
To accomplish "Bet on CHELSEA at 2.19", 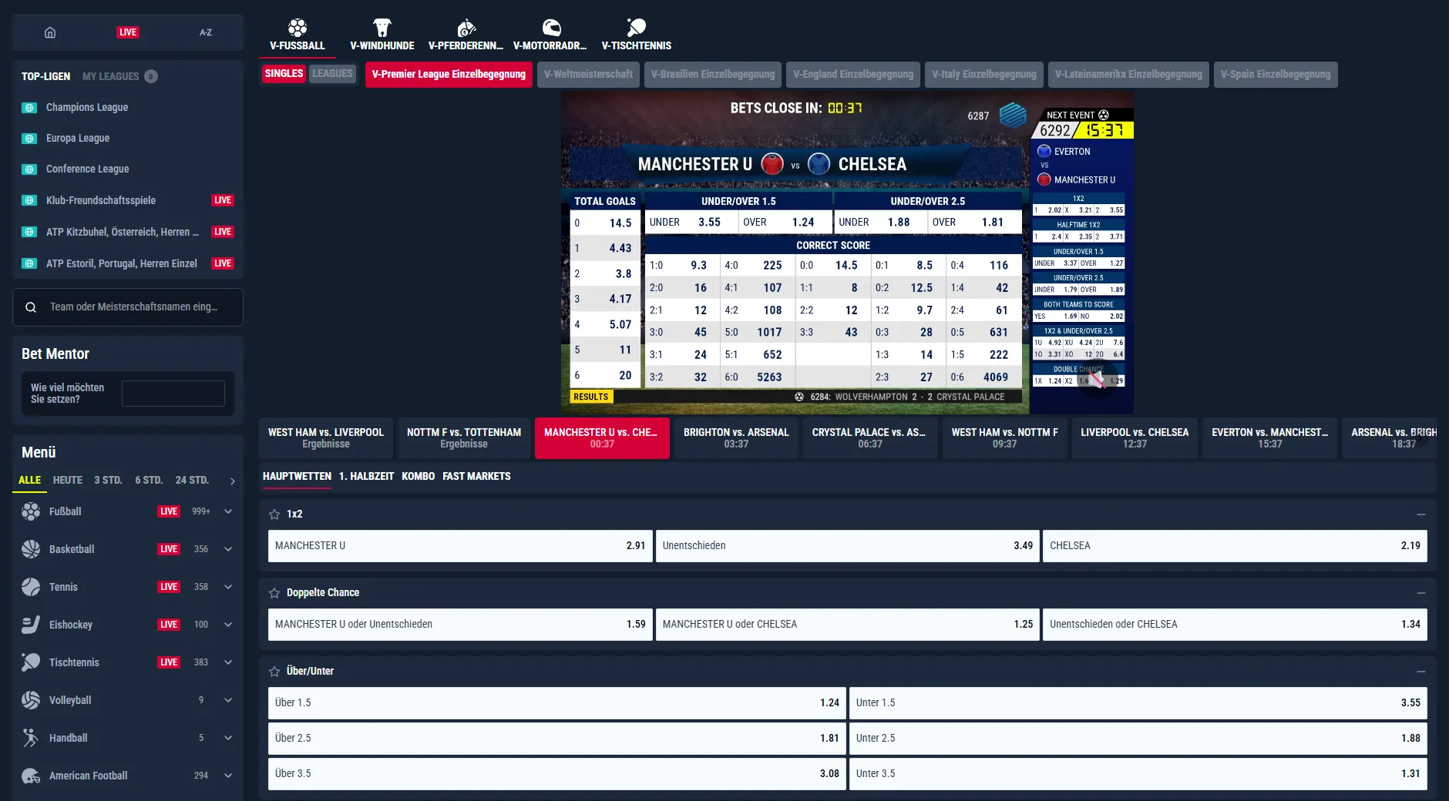I will point(1235,546).
